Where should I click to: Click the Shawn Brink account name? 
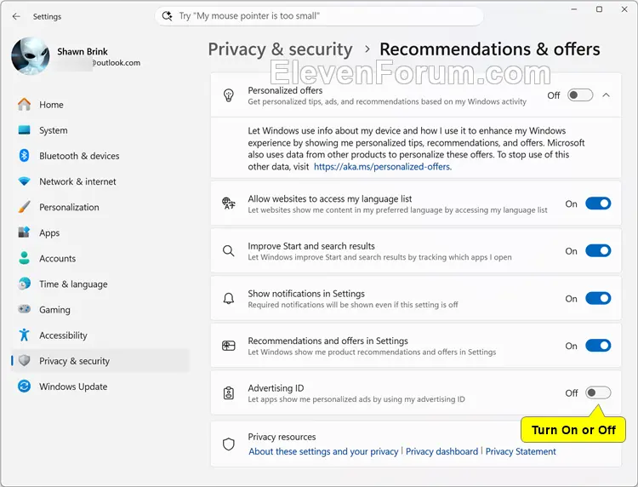pyautogui.click(x=83, y=52)
